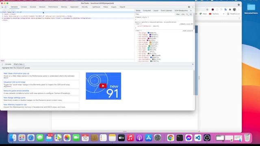The width and height of the screenshot is (260, 146).
Task: Open Visual Studio Code from the Dock
Action: [198, 138]
